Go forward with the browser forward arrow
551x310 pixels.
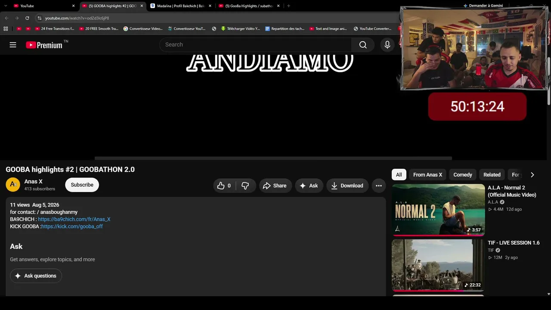pos(17,18)
